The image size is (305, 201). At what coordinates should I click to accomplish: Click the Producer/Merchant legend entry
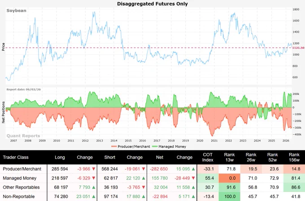(x=131, y=147)
